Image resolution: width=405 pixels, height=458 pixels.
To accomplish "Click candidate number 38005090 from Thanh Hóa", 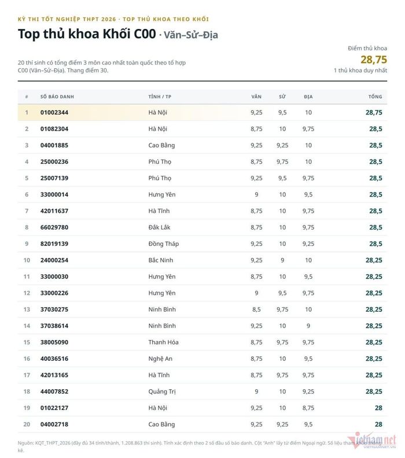I will click(x=54, y=342).
